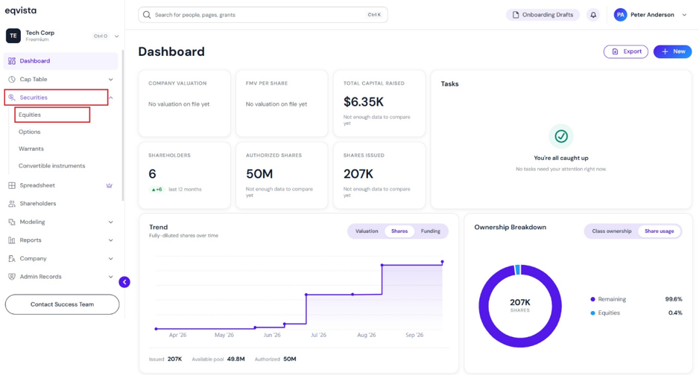Open notifications bell icon
699x375 pixels.
(x=593, y=15)
